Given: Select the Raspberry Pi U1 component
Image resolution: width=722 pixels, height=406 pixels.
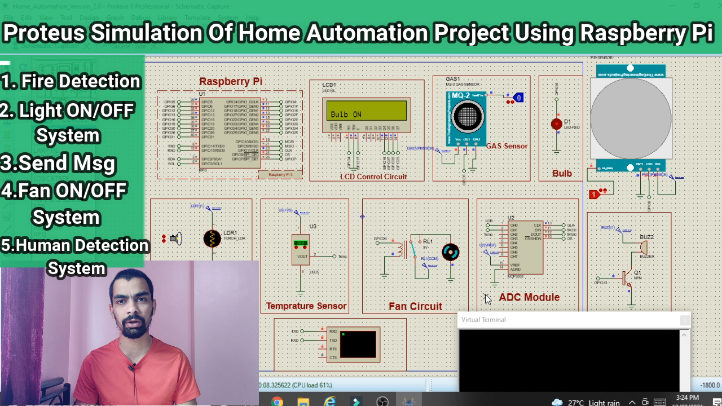Looking at the screenshot, I should pos(230,133).
